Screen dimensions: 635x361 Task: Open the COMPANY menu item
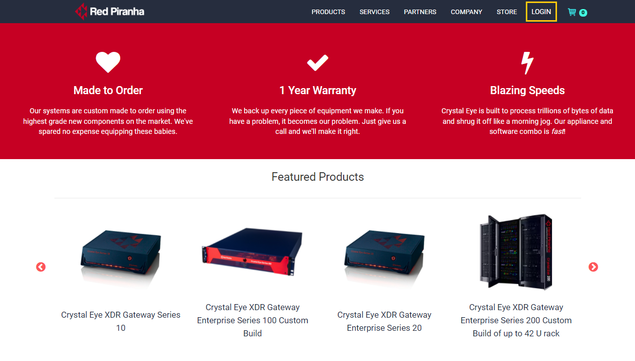point(466,12)
